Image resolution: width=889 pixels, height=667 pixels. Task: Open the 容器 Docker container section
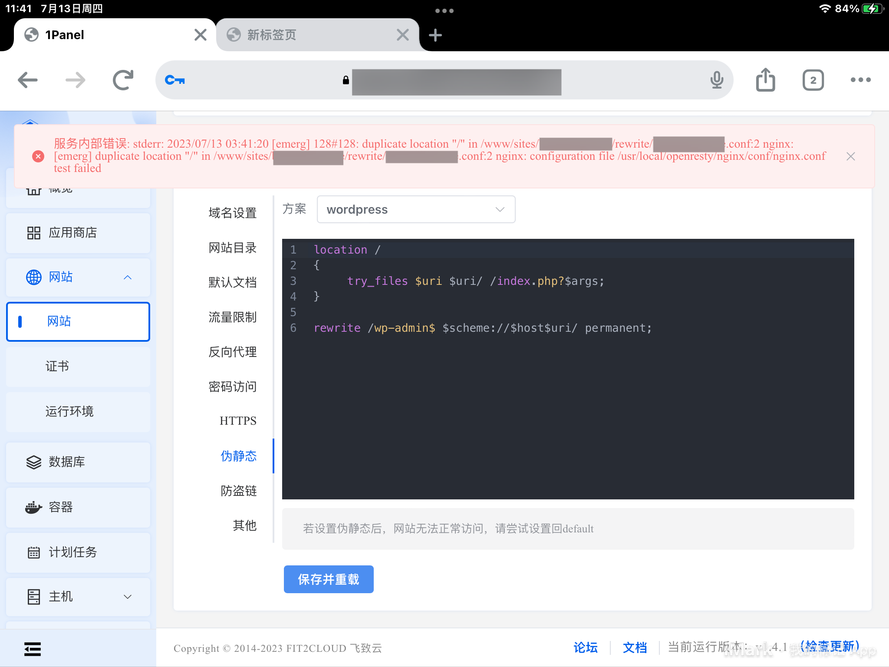(61, 507)
